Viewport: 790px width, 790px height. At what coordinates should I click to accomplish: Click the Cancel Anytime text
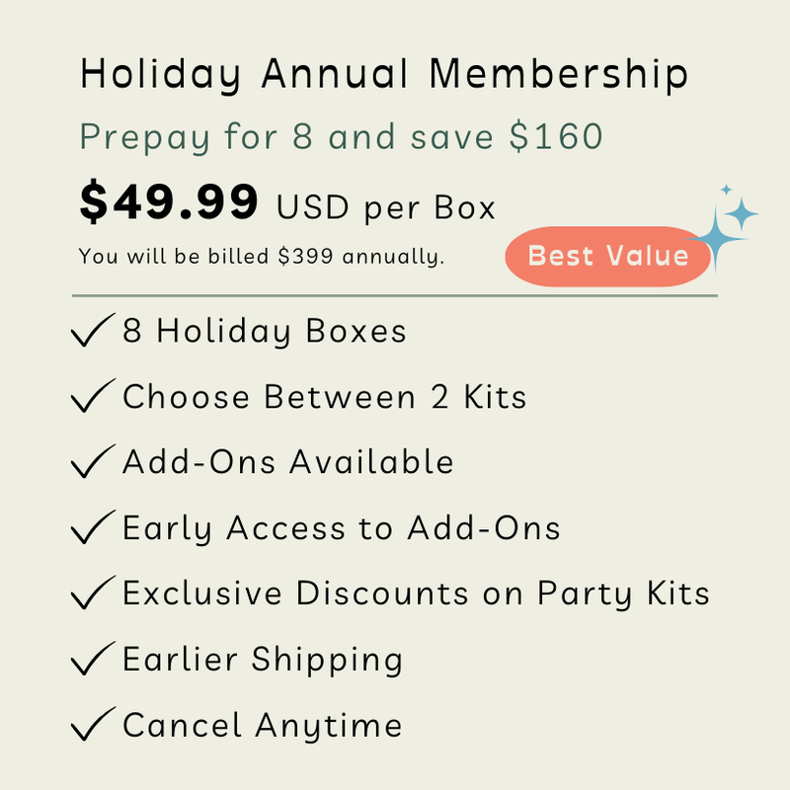click(x=263, y=726)
